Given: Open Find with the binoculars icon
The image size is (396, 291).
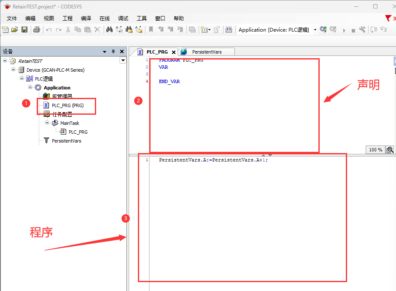Looking at the screenshot, I should (x=109, y=30).
